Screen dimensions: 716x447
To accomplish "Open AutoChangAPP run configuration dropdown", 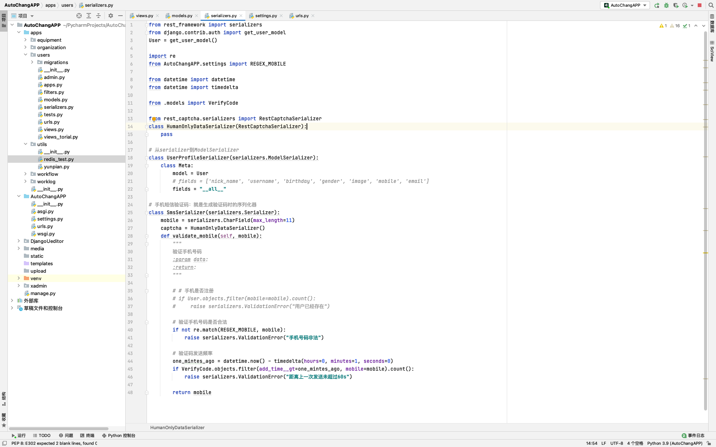I will [625, 5].
